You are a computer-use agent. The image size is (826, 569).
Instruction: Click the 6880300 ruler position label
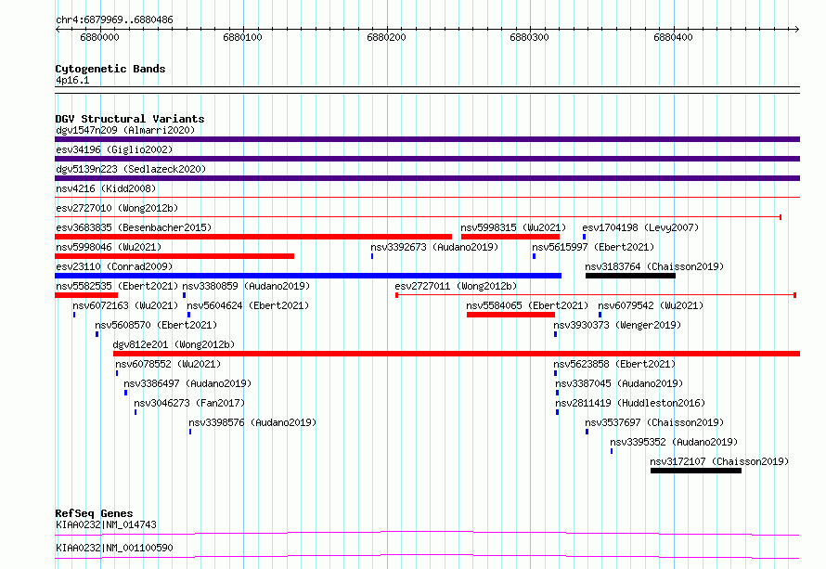click(529, 37)
